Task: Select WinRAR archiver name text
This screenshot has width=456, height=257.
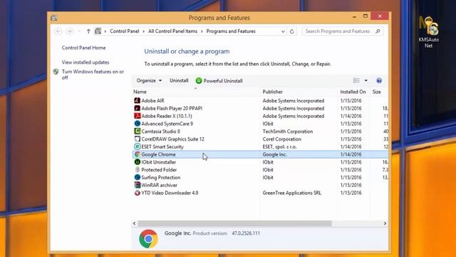Action: [x=160, y=185]
